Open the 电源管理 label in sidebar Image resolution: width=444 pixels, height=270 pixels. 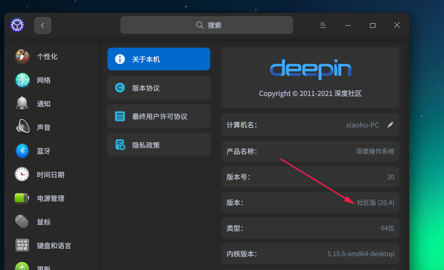(51, 198)
